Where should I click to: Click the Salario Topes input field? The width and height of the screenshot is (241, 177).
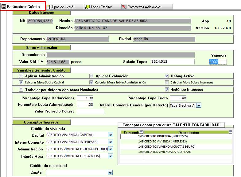coord(172,61)
